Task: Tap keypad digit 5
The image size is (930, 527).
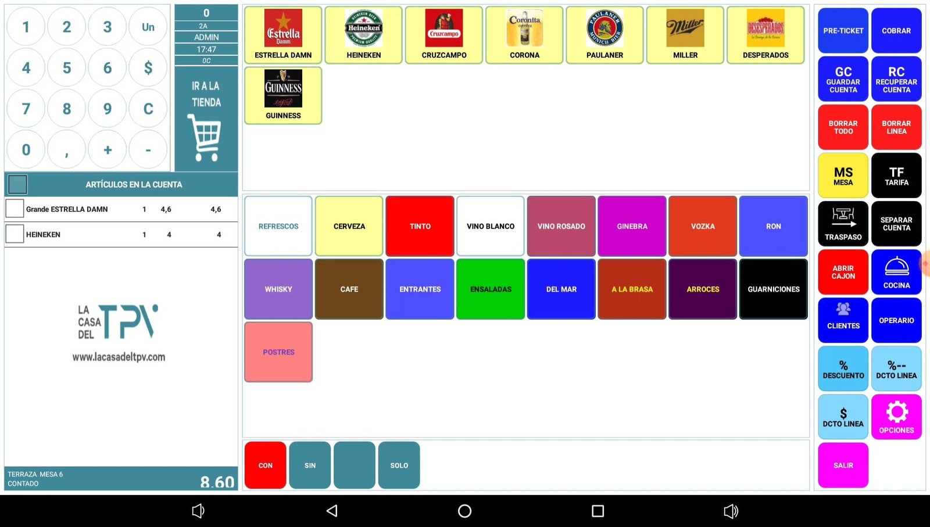Action: (x=67, y=67)
